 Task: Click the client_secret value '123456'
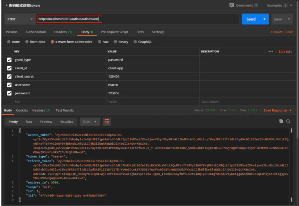coord(114,76)
